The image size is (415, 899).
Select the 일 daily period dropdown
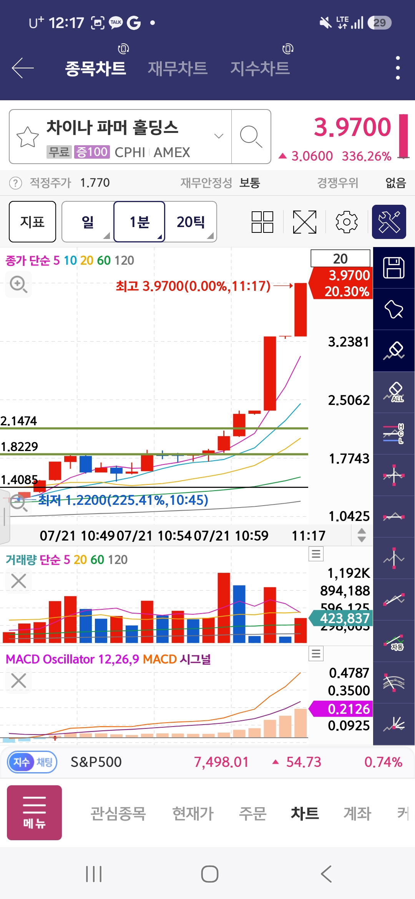point(88,222)
